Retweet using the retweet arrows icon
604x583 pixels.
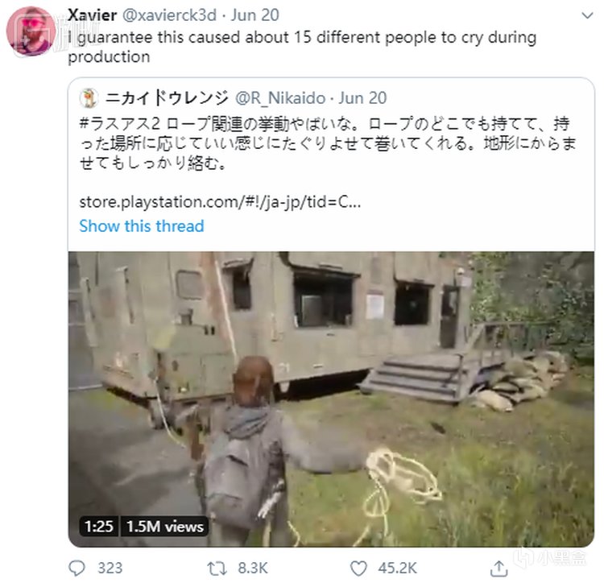(216, 569)
